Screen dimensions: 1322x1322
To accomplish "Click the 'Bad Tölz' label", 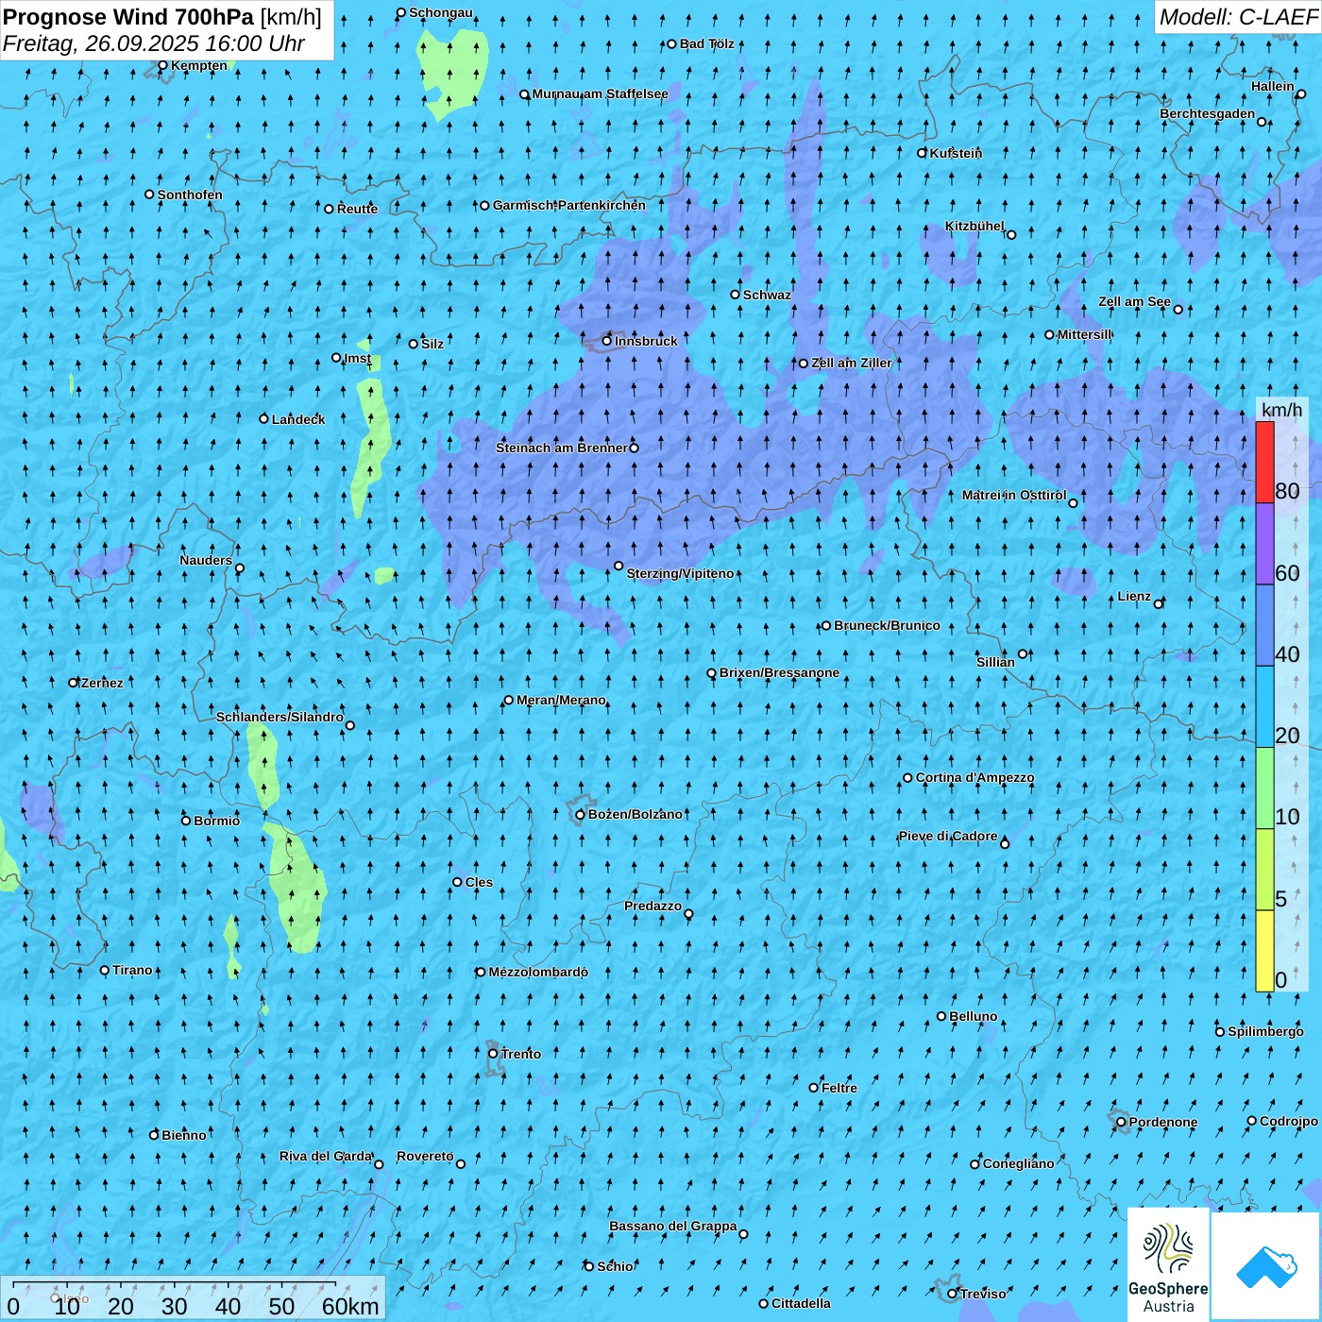I will (706, 43).
